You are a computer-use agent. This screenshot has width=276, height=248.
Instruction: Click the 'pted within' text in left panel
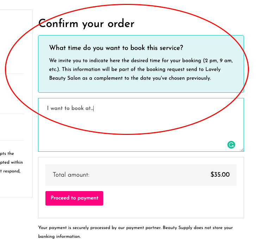coord(11,162)
